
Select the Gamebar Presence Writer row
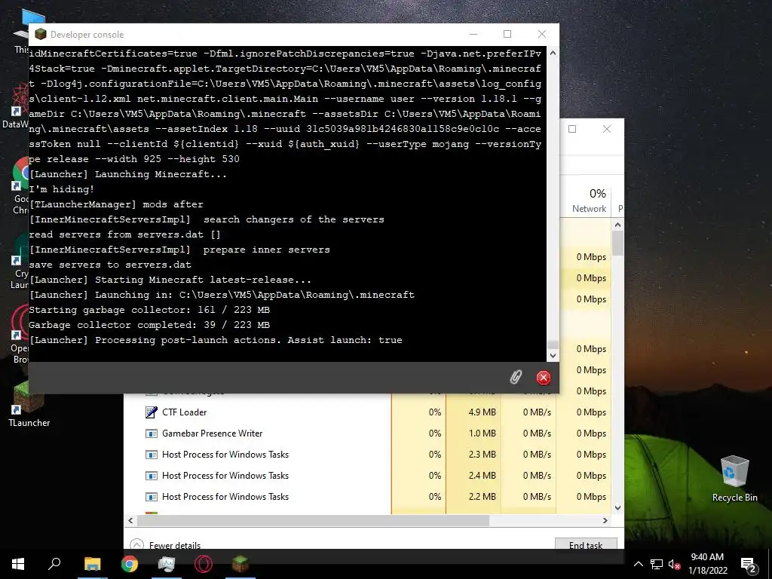pyautogui.click(x=368, y=433)
